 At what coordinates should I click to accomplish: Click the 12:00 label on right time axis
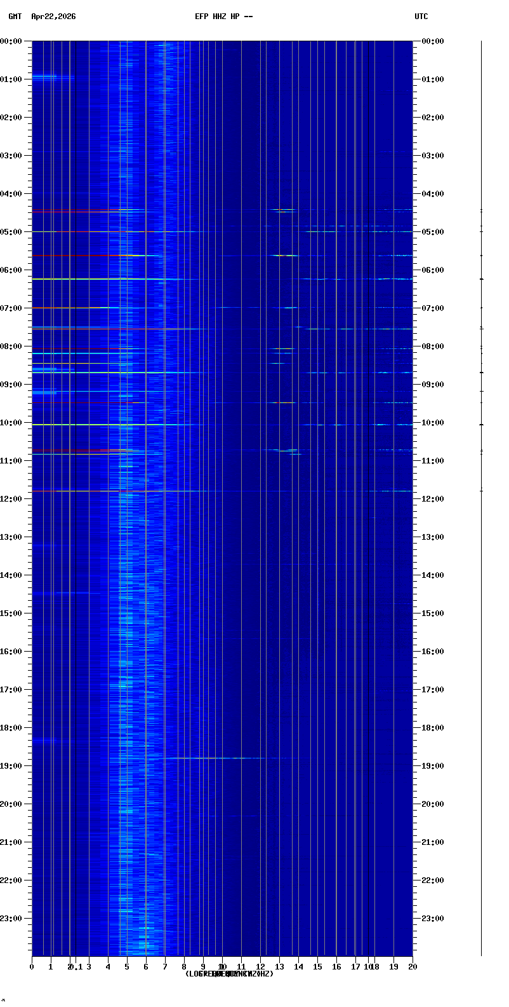coord(432,499)
